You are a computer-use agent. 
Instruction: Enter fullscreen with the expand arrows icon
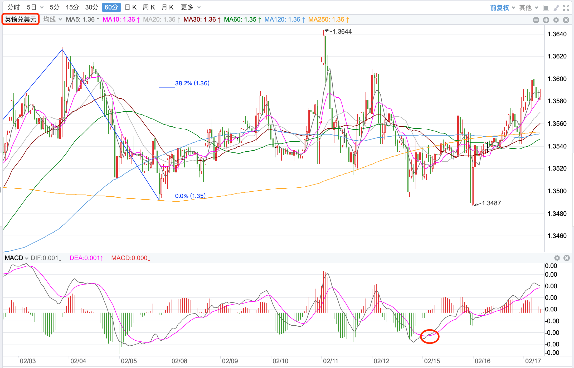pos(566,8)
